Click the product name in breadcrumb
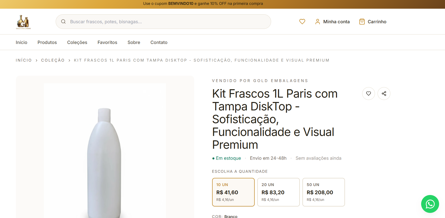The height and width of the screenshot is (218, 445). [x=202, y=60]
